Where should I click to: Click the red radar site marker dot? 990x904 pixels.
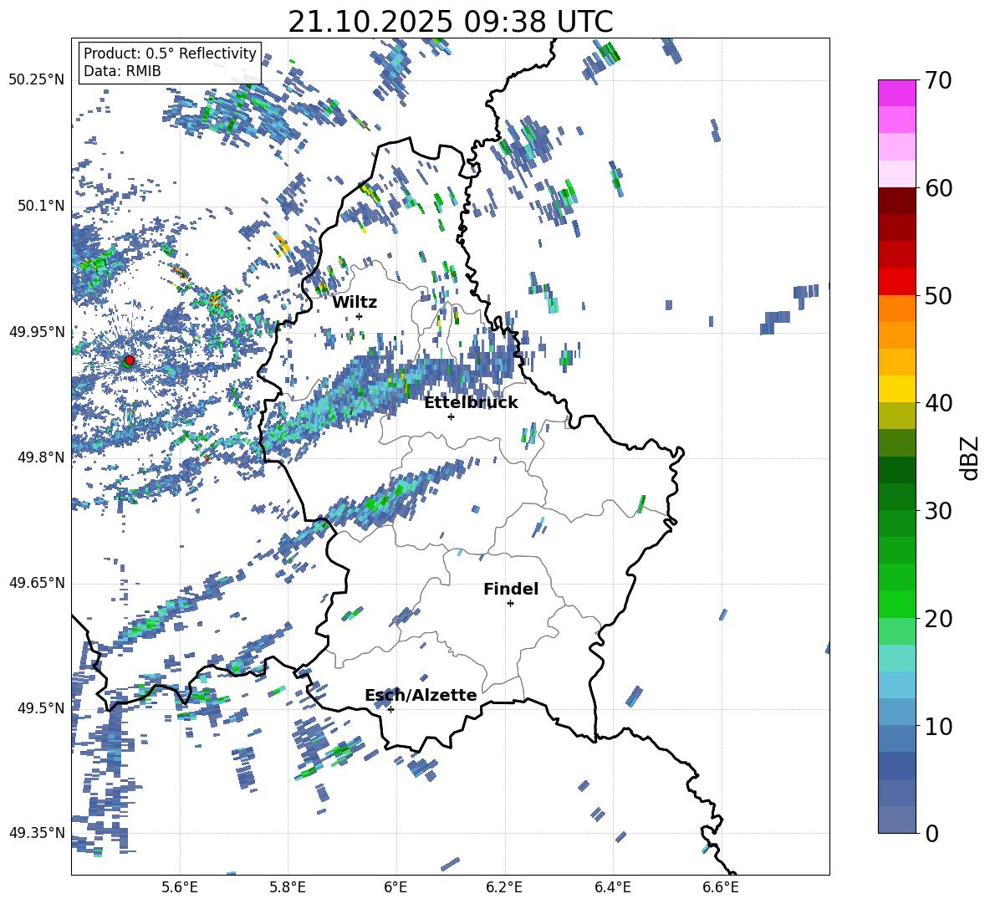(x=130, y=360)
